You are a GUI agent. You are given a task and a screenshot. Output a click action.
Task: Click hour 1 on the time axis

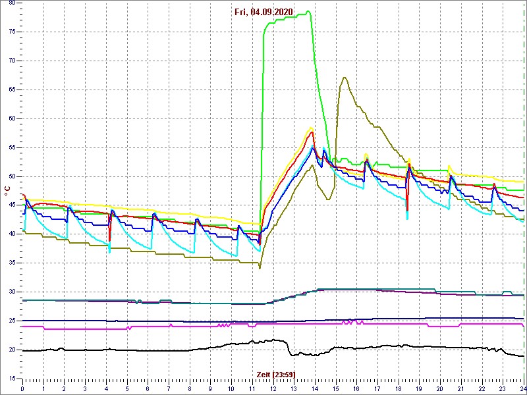click(x=43, y=389)
